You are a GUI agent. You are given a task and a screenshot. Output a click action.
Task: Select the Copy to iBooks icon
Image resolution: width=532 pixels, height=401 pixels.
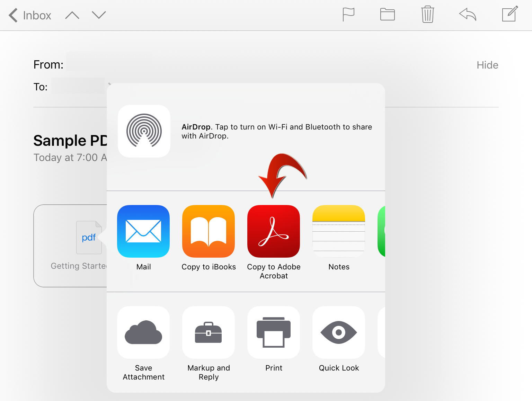click(208, 231)
